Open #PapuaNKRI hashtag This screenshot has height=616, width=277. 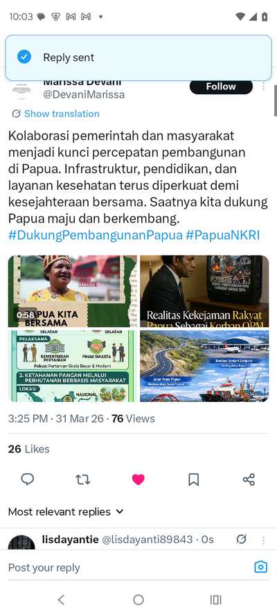(x=223, y=236)
